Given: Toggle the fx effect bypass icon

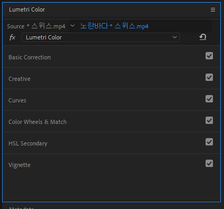Looking at the screenshot, I should (x=12, y=37).
